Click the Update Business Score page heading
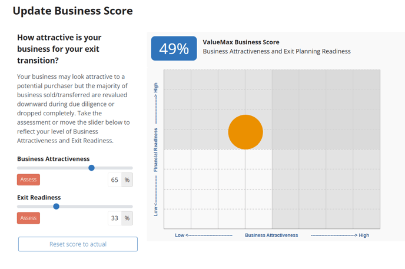Screen dimensions: 405x269 tap(72, 11)
